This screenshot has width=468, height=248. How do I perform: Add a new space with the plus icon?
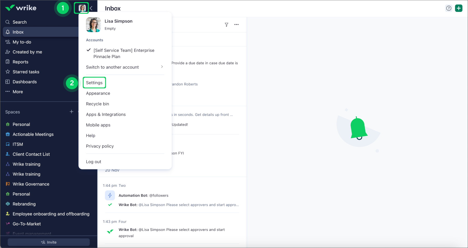point(71,112)
